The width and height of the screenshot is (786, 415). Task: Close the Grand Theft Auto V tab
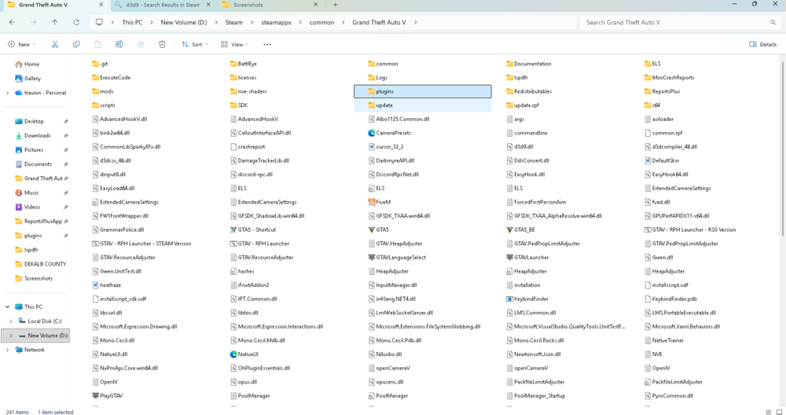point(101,5)
